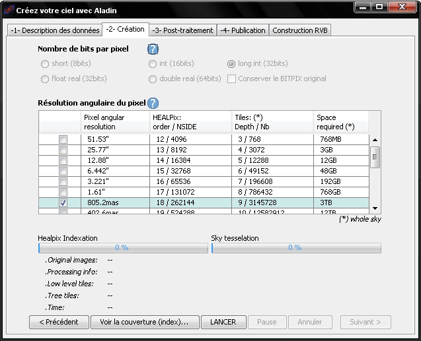Click the "768GB" space cell
This screenshot has width=421, height=341.
coord(341,192)
